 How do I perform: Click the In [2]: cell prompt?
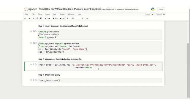[x=34, y=43]
